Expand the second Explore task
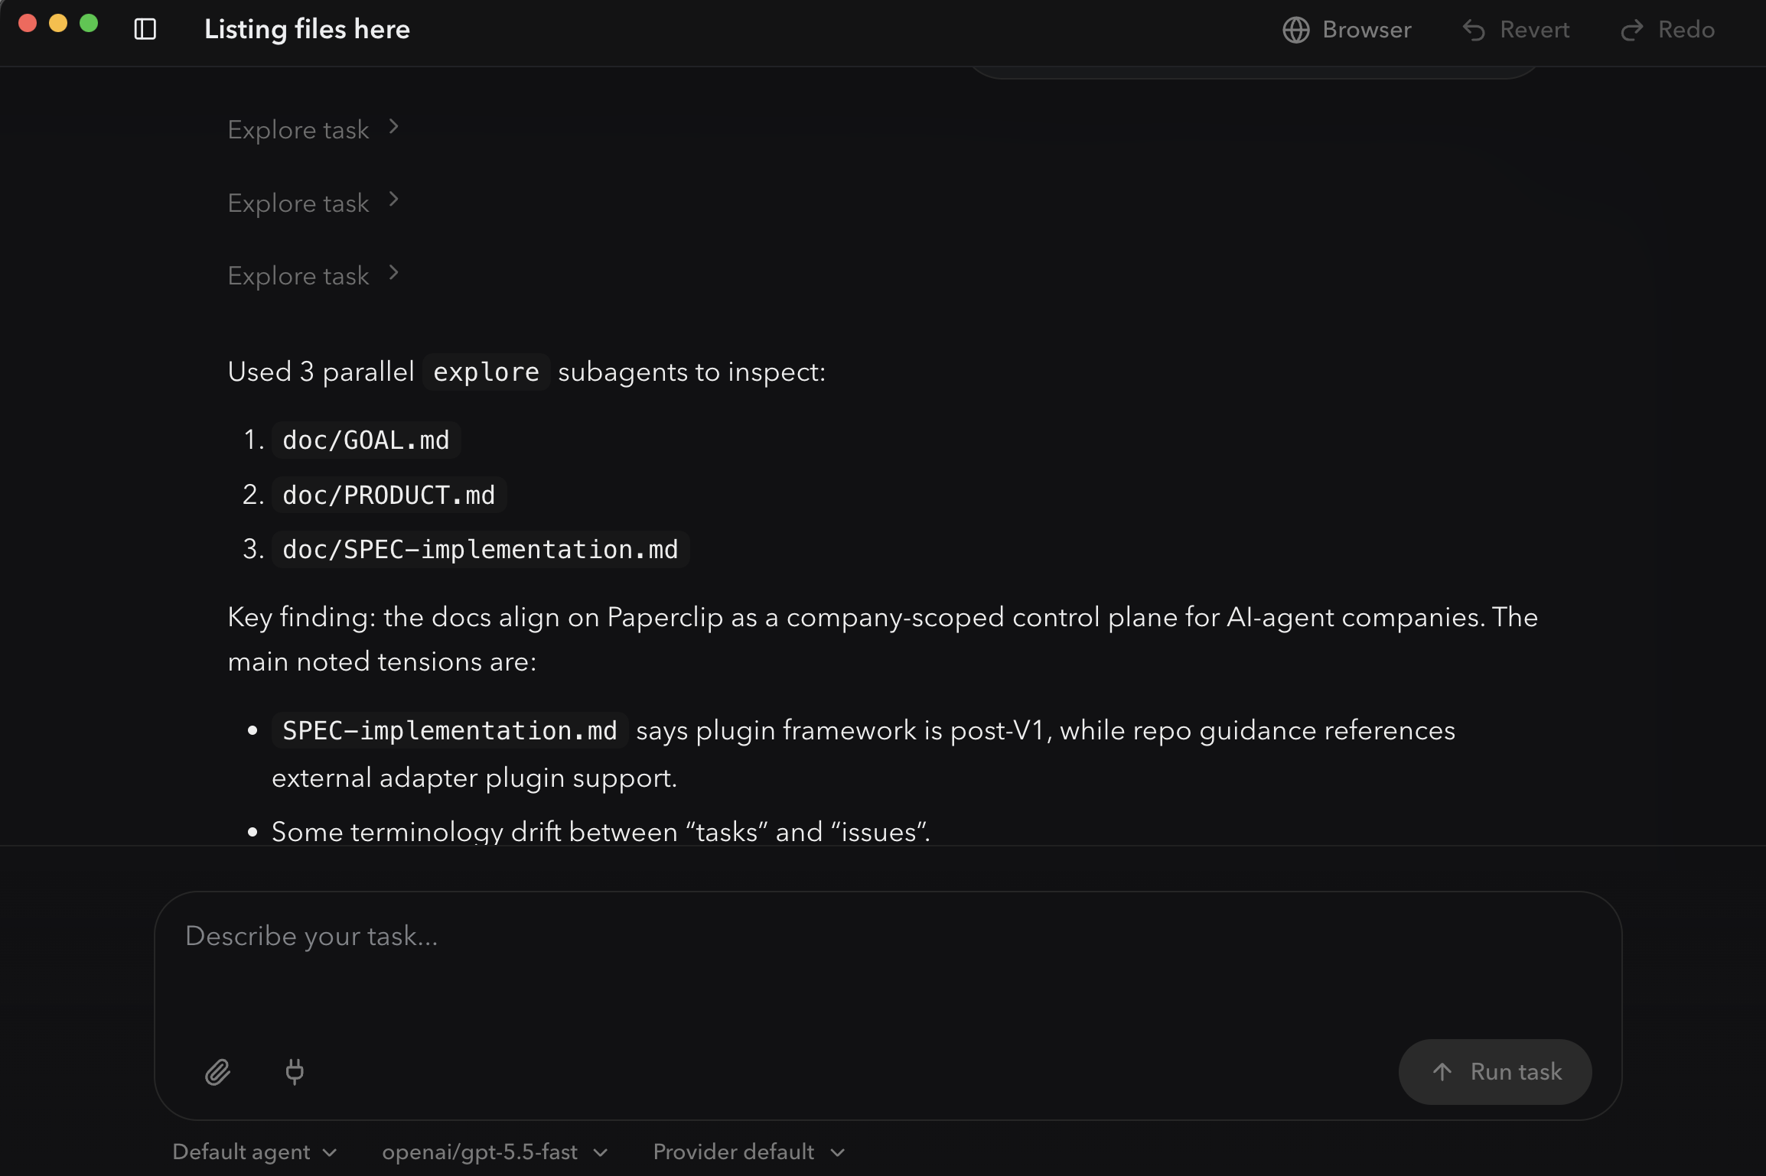 point(314,203)
